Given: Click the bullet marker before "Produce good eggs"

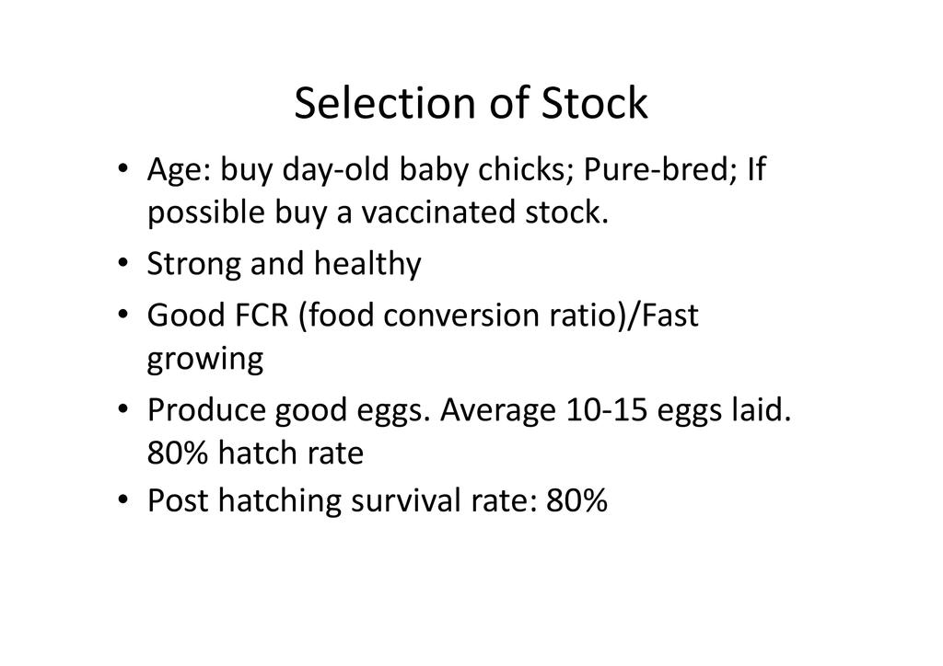Looking at the screenshot, I should tap(123, 410).
